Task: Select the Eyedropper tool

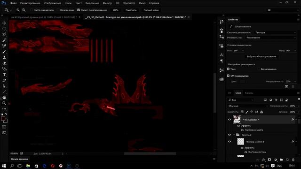Action: pos(4,46)
